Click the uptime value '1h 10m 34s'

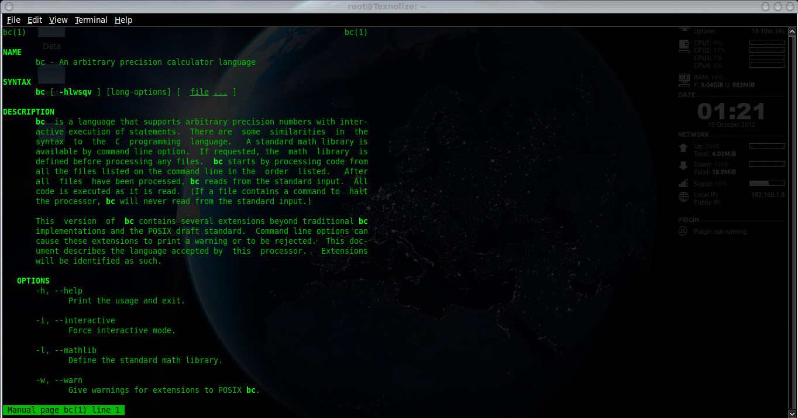[768, 31]
